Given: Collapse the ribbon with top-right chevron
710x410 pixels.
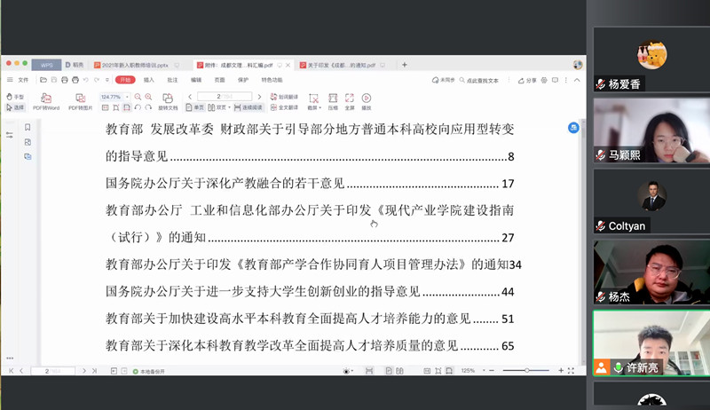Looking at the screenshot, I should (576, 80).
